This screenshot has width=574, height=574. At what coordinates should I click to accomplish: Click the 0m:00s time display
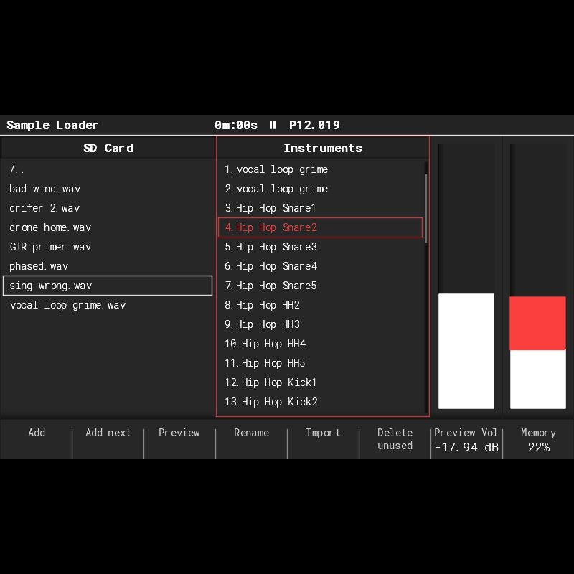tap(236, 125)
